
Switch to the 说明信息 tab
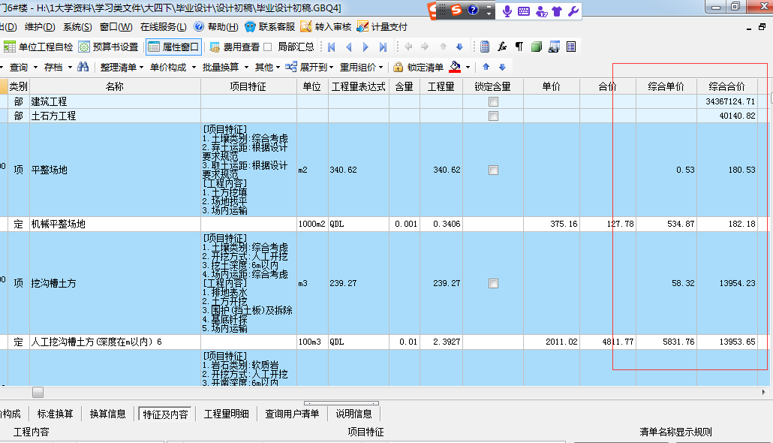pyautogui.click(x=354, y=414)
